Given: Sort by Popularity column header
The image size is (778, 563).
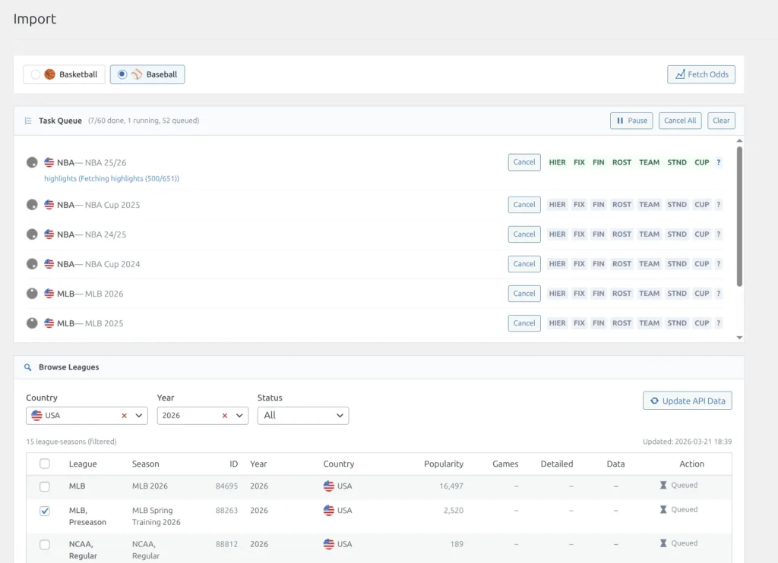Looking at the screenshot, I should 444,464.
